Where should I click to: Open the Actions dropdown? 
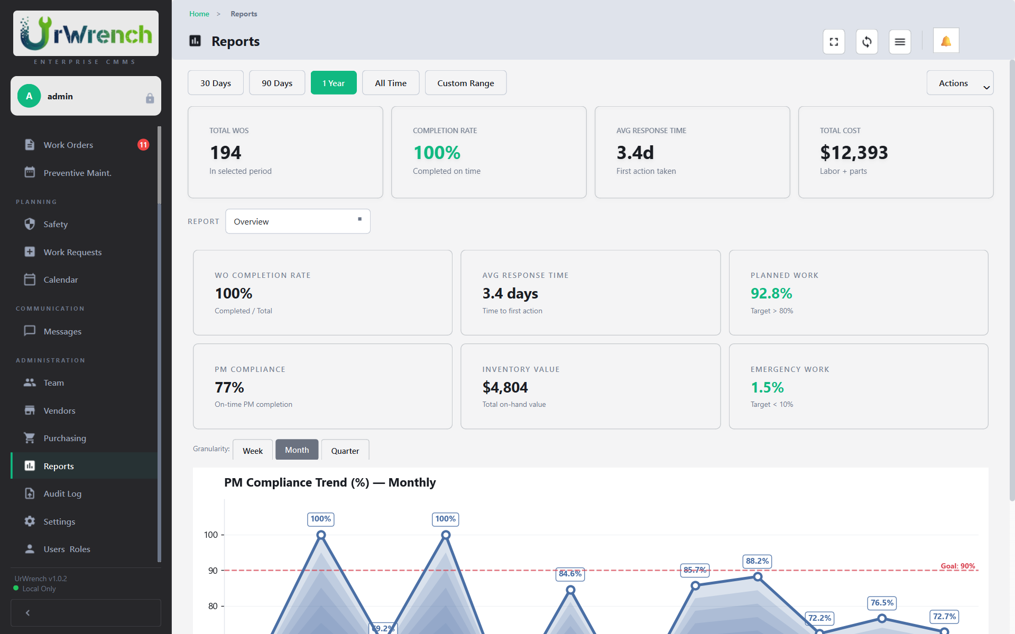(x=959, y=82)
